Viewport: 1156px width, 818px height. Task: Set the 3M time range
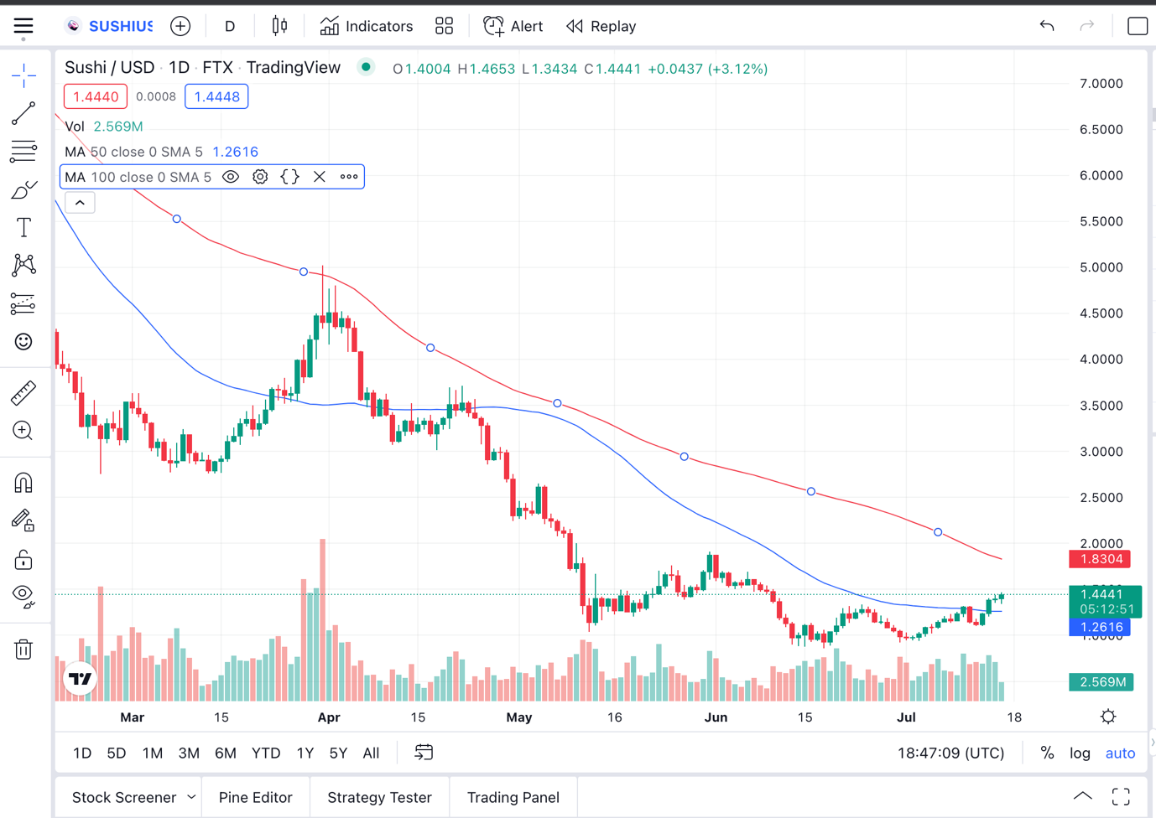(x=189, y=753)
